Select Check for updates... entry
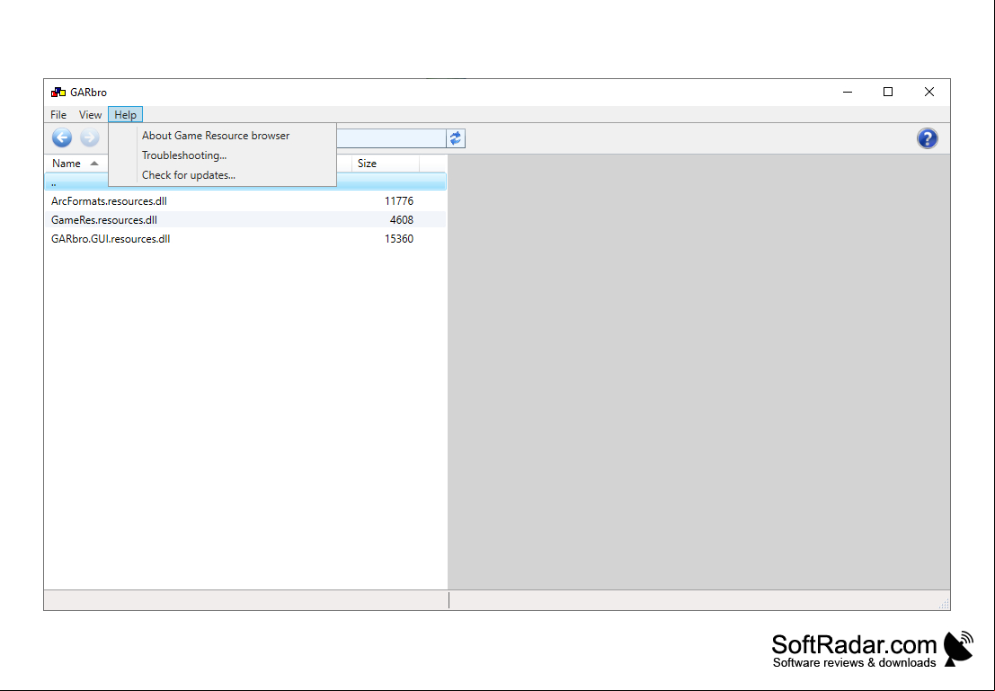This screenshot has height=691, width=995. (x=222, y=175)
